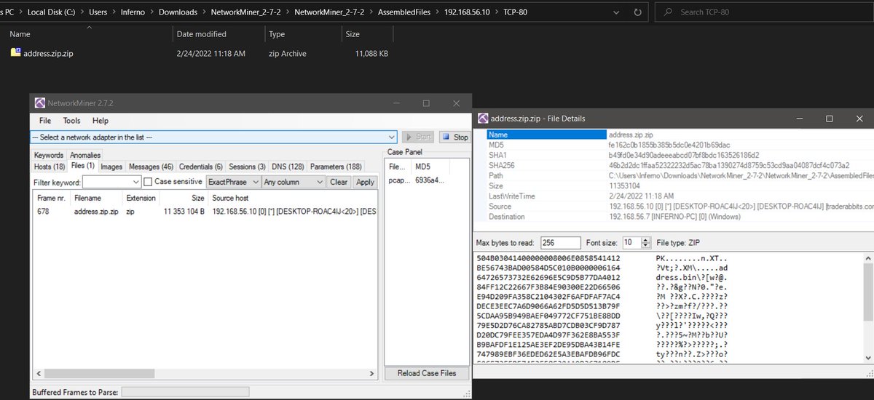This screenshot has height=400, width=874.
Task: Switch to the Sessions (3) tab
Action: coord(247,167)
